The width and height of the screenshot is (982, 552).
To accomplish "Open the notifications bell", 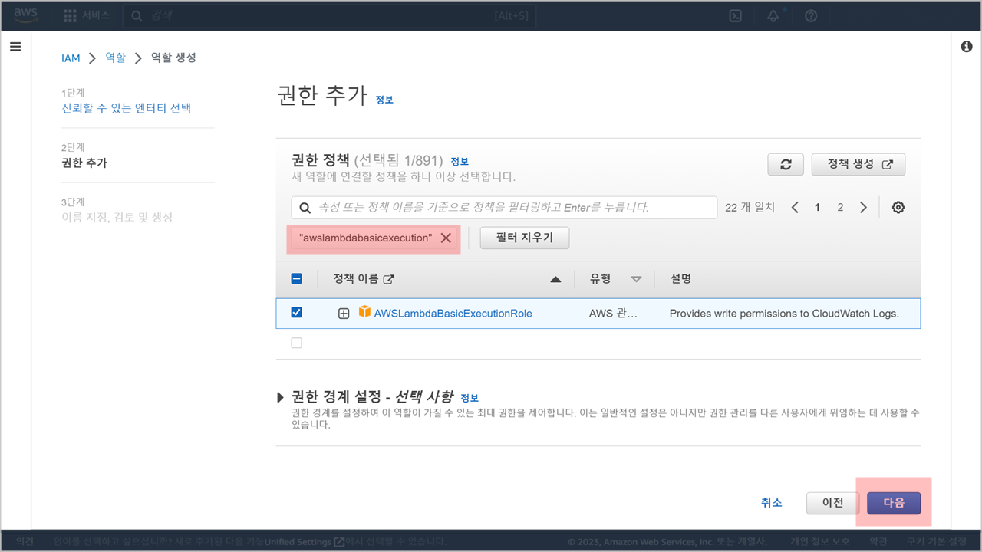I will point(773,16).
